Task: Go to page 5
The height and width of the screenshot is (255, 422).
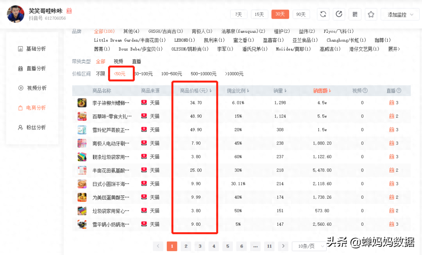Action: pos(228,246)
